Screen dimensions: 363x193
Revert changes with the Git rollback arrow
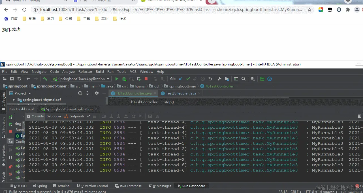210,79
